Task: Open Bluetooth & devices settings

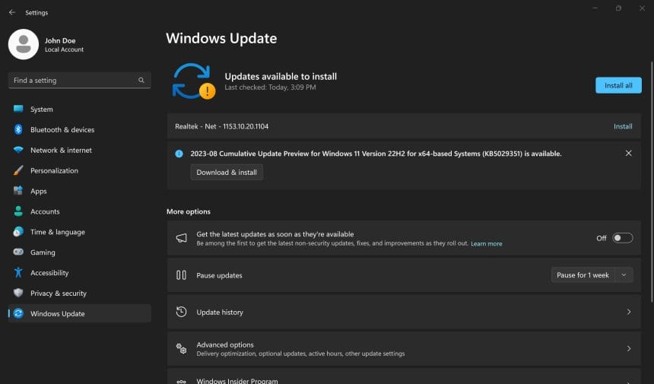Action: coord(62,130)
